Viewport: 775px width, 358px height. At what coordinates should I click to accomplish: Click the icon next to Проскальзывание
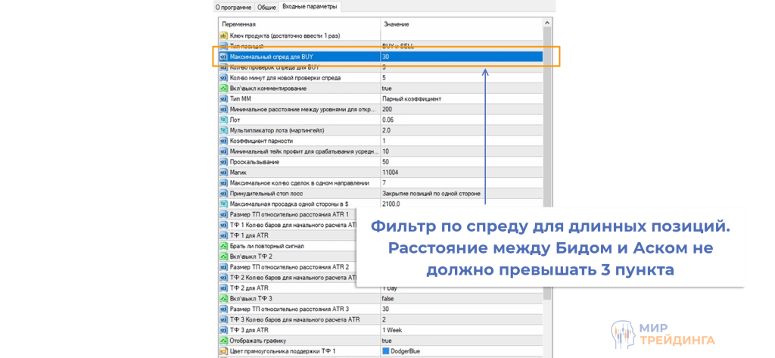223,162
